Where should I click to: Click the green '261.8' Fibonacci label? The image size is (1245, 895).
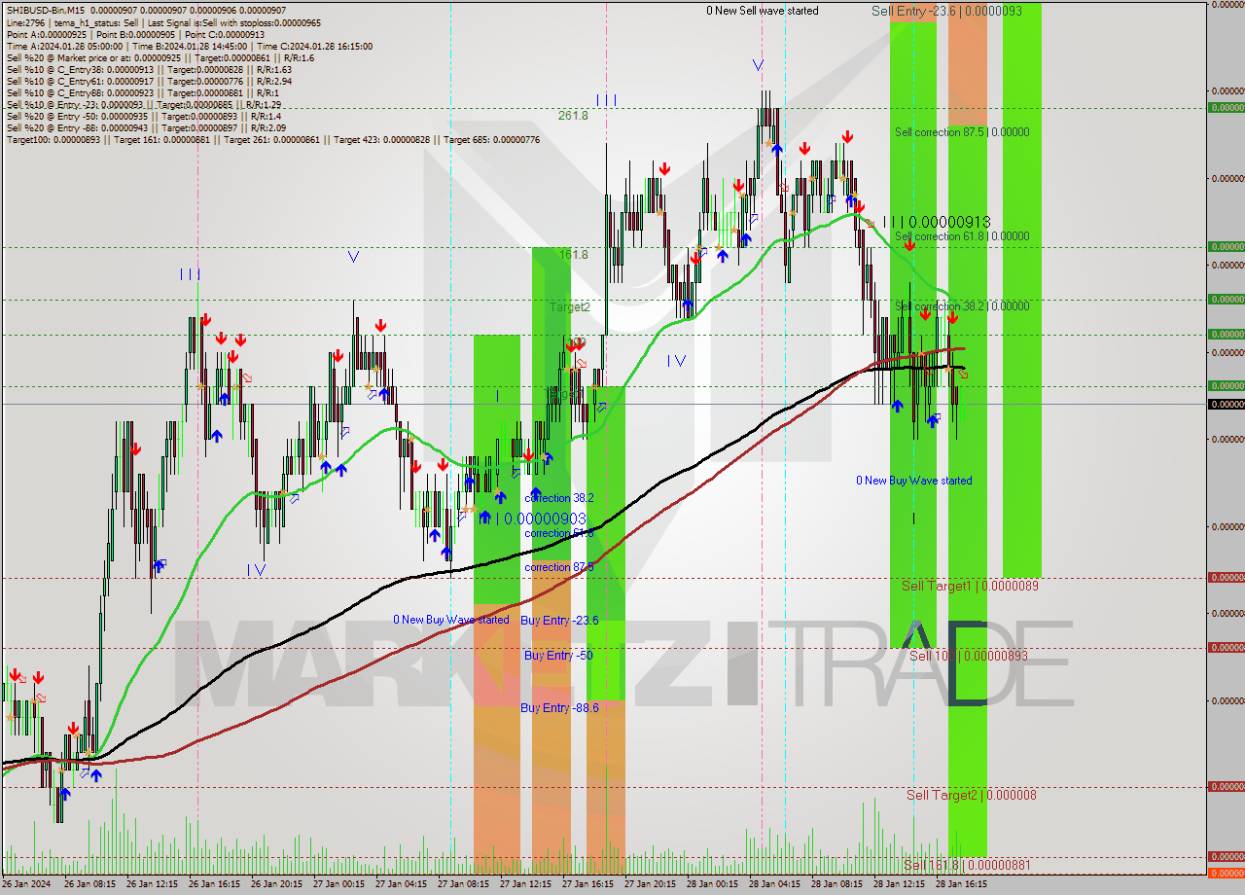573,115
